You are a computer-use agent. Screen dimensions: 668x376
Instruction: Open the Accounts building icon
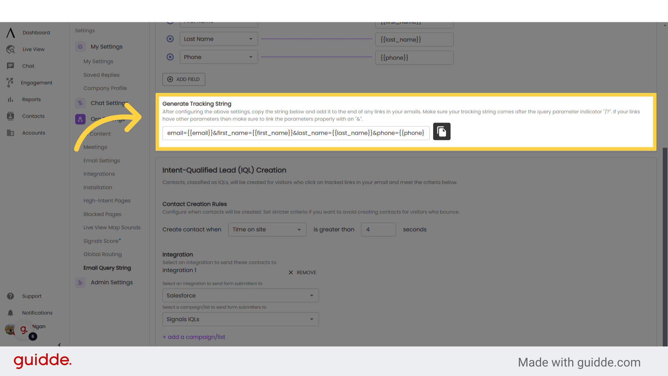pos(10,133)
